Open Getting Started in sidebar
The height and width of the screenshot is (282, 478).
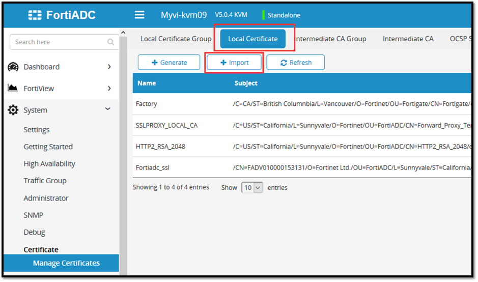(48, 147)
